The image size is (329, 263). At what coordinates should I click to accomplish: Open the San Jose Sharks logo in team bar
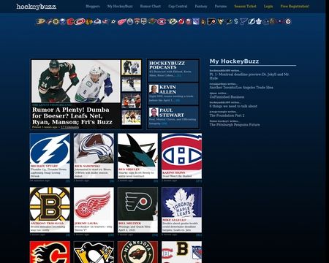229,22
